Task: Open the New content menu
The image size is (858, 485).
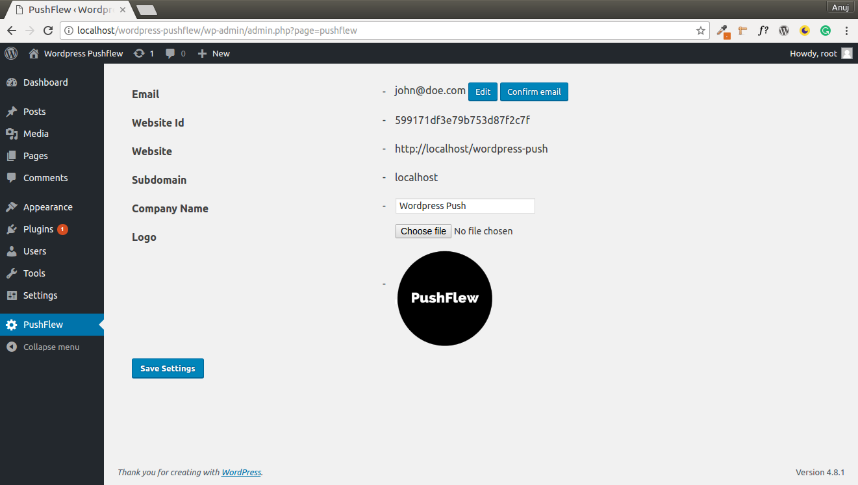Action: tap(214, 53)
